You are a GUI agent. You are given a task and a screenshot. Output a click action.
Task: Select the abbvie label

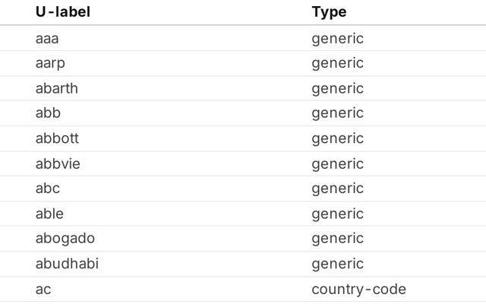click(58, 163)
